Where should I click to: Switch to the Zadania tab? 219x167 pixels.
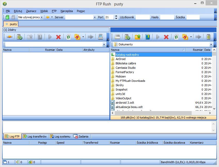(81, 136)
